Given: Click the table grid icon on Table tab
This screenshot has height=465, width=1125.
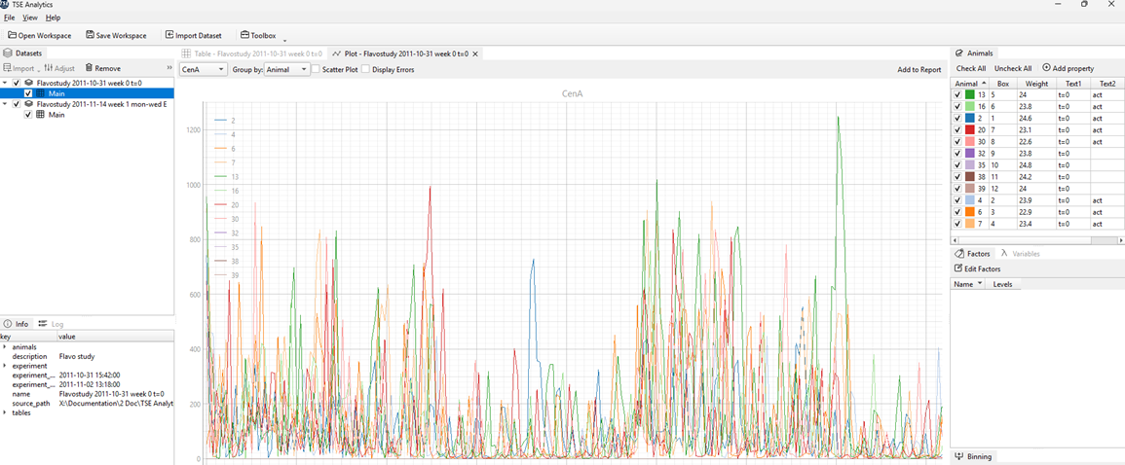Looking at the screenshot, I should pos(187,54).
